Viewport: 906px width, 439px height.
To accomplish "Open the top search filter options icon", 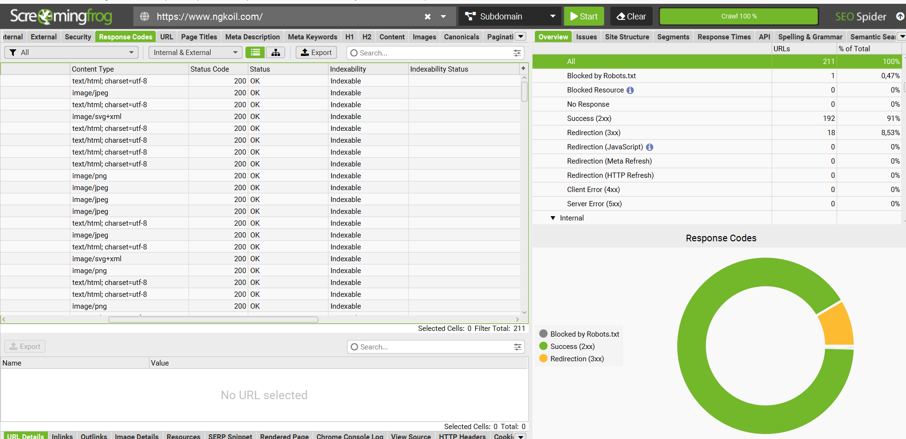I will tap(517, 53).
